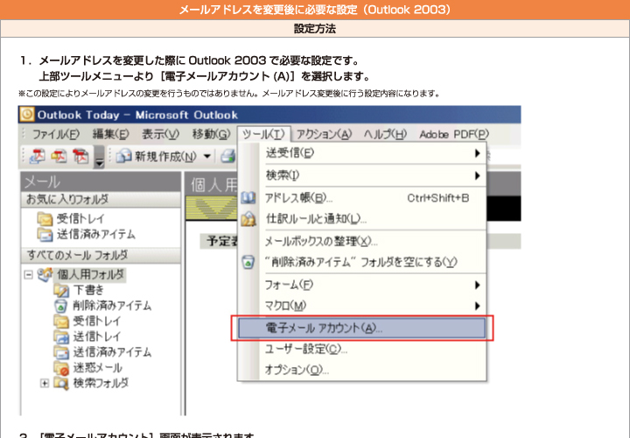Image resolution: width=630 pixels, height=438 pixels.
Task: Click the Outlook icon in title bar
Action: coord(27,115)
